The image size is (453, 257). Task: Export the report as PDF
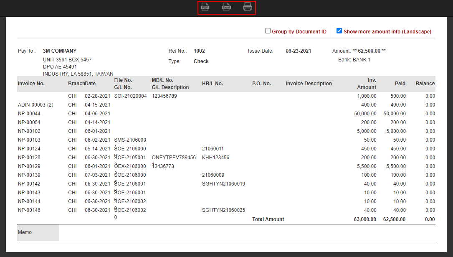[205, 7]
